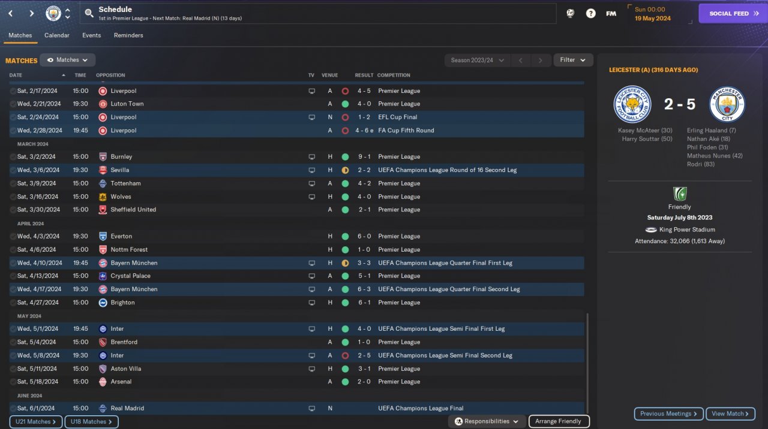Click the Friendly competition logo
The height and width of the screenshot is (429, 768).
coord(679,194)
